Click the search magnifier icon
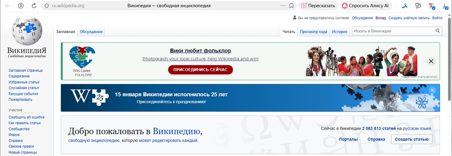This screenshot has width=452, height=156. point(438,31)
